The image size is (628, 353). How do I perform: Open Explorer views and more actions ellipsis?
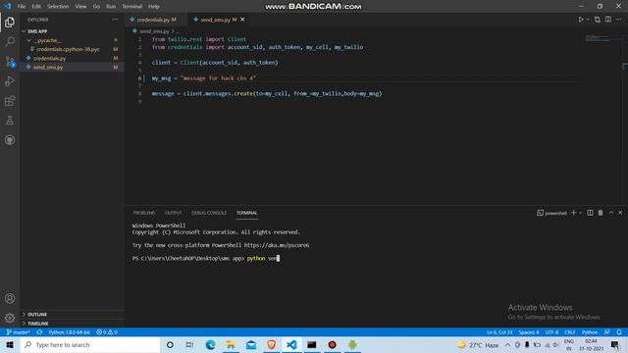tap(115, 20)
